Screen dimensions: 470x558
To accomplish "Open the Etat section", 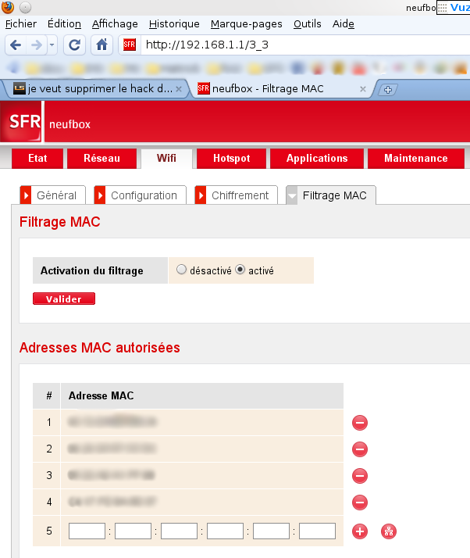I will (37, 159).
